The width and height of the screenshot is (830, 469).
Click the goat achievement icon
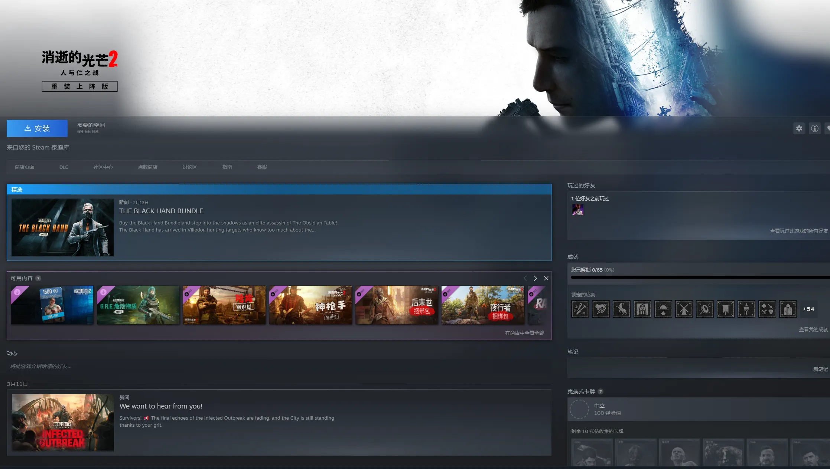click(x=621, y=309)
